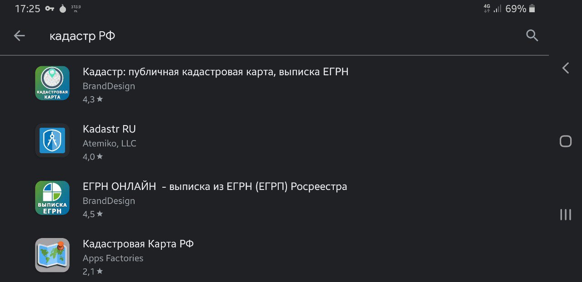582x282 pixels.
Task: Tap Atemiko, LLC developer name
Action: pyautogui.click(x=109, y=144)
